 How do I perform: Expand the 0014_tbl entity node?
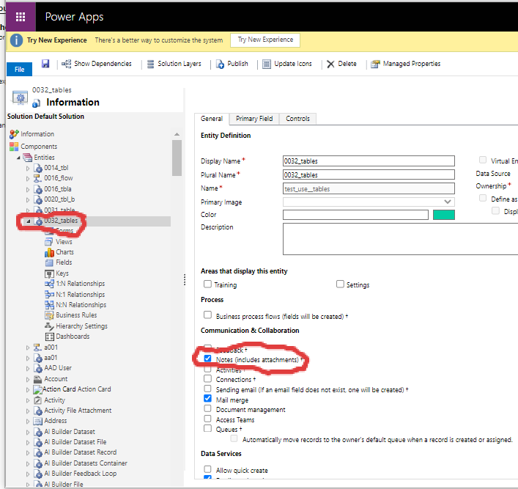coord(29,168)
